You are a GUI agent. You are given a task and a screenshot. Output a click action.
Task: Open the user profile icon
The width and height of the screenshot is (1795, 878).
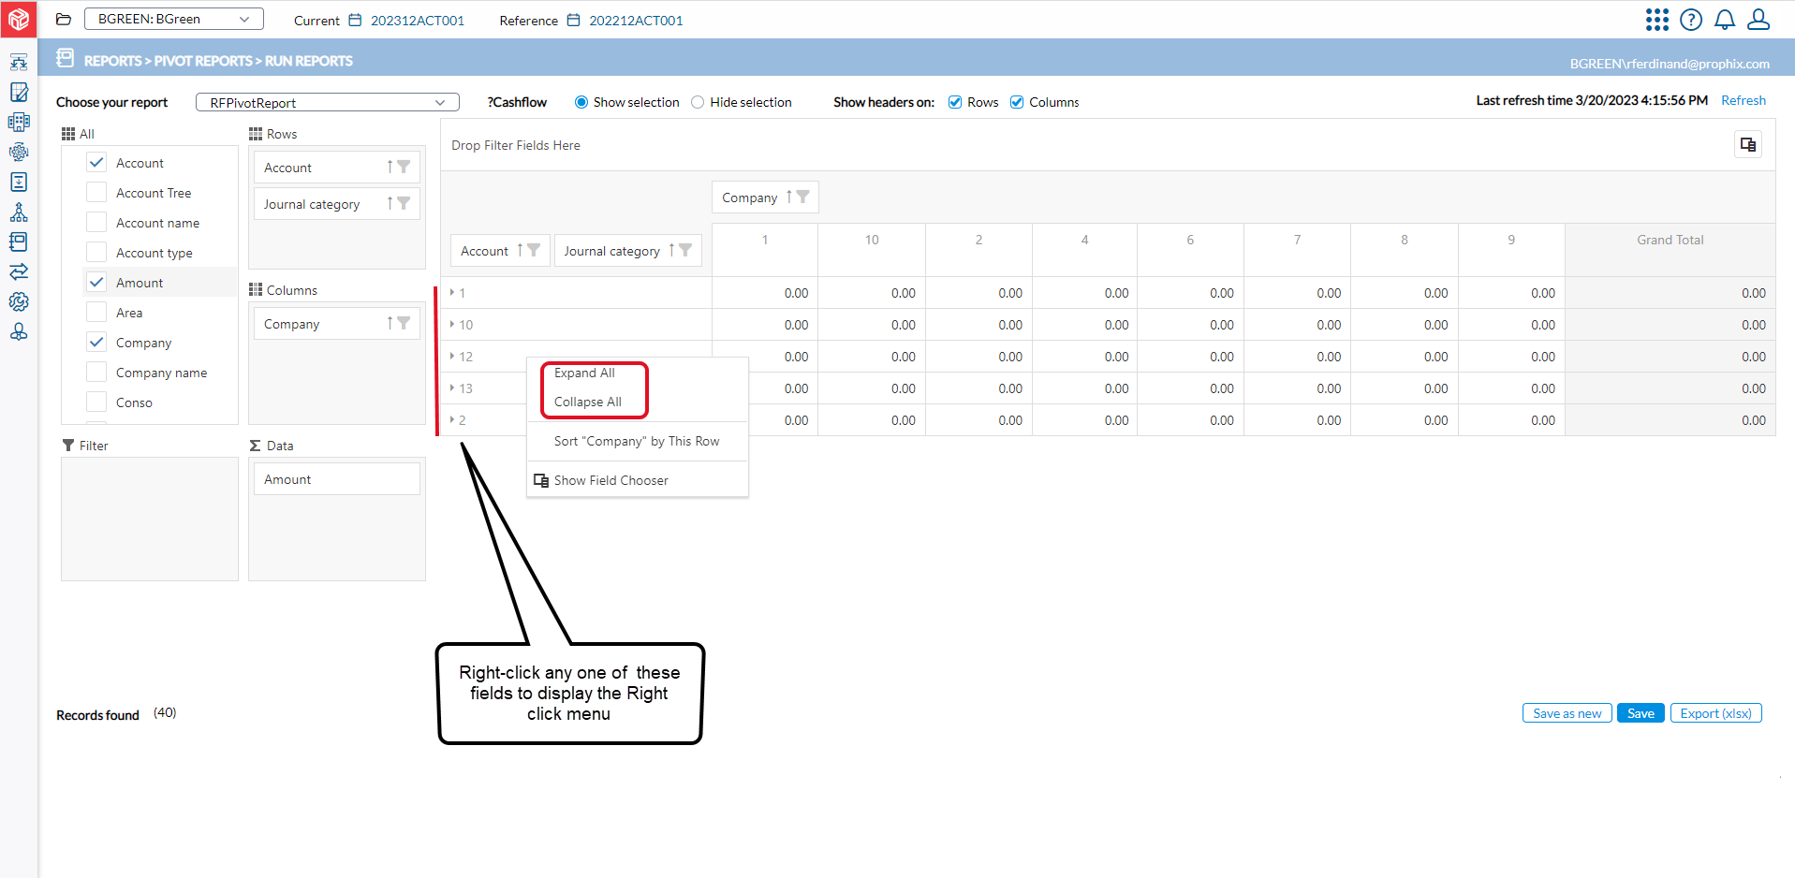click(x=1758, y=20)
